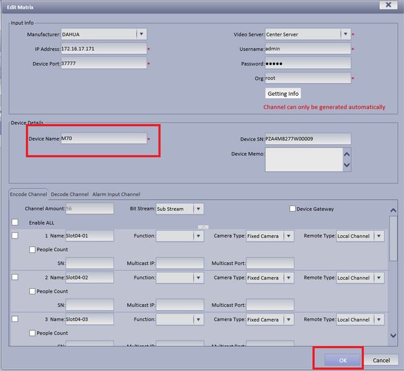Click the channel list scroll down chevron
The width and height of the screenshot is (404, 371).
(393, 335)
